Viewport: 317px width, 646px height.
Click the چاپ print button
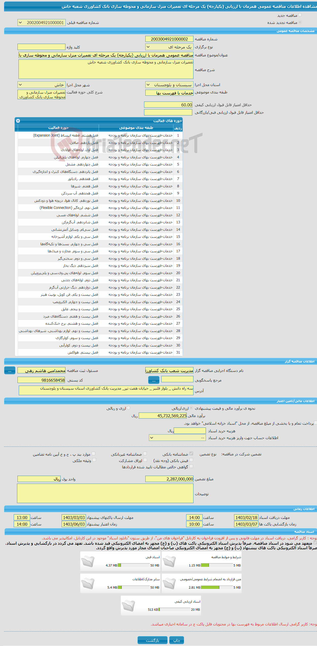click(177, 640)
